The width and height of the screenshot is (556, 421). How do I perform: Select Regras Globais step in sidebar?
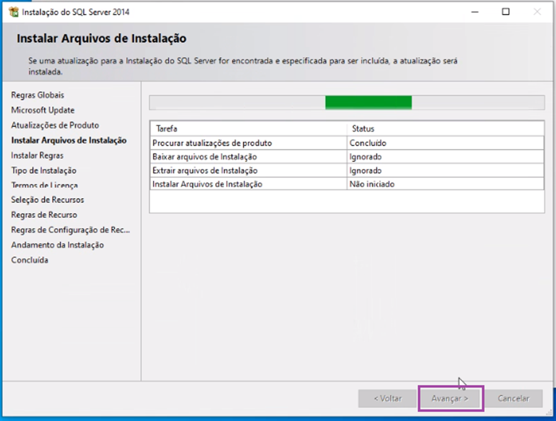38,95
